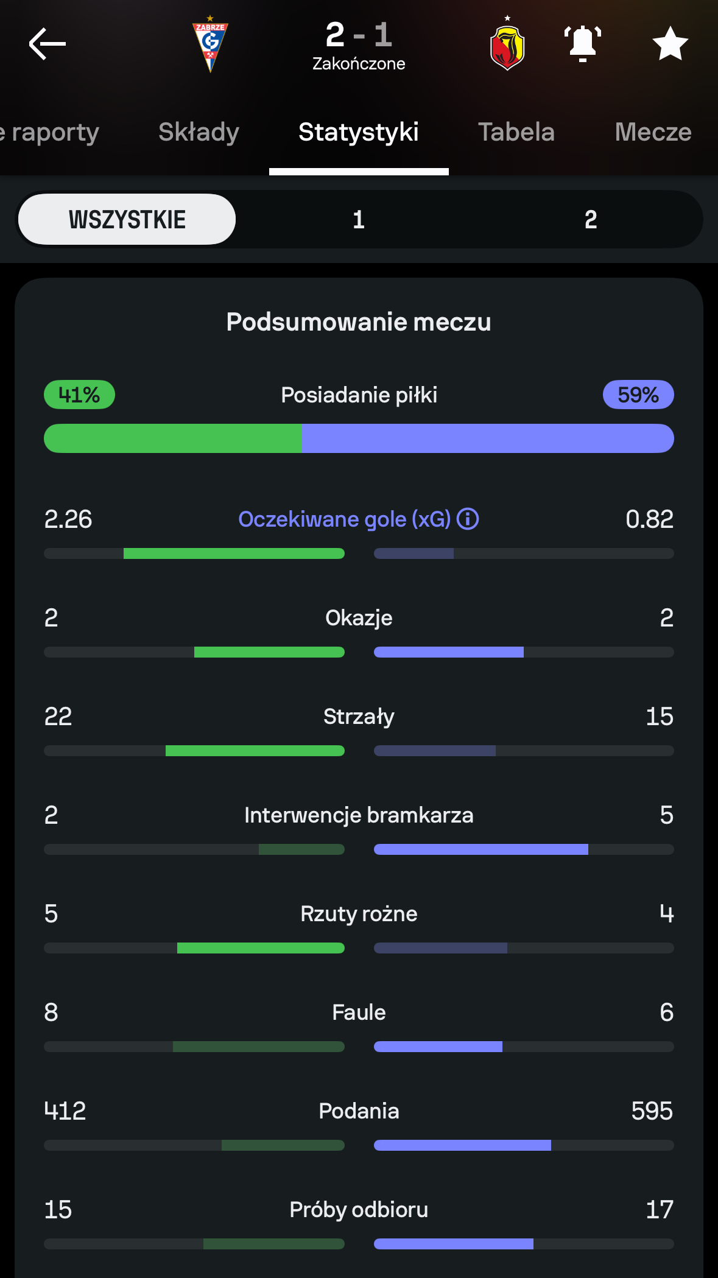Switch to the Mecze tab

653,132
